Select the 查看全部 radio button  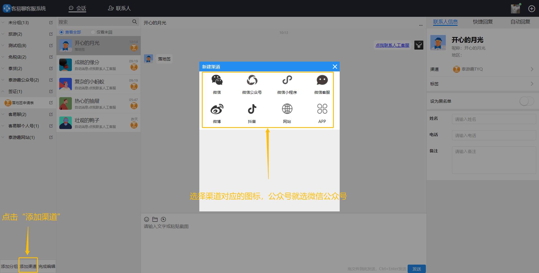click(x=61, y=32)
